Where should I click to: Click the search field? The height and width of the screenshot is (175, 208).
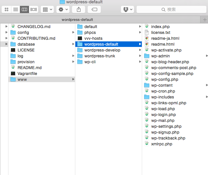171,9
